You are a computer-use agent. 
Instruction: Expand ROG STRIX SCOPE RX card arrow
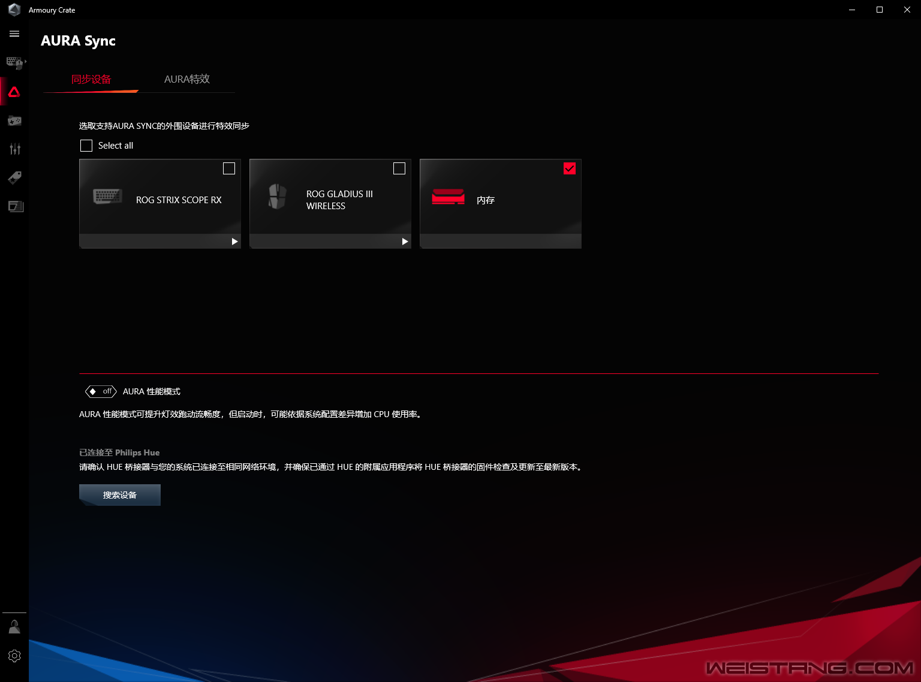[234, 242]
